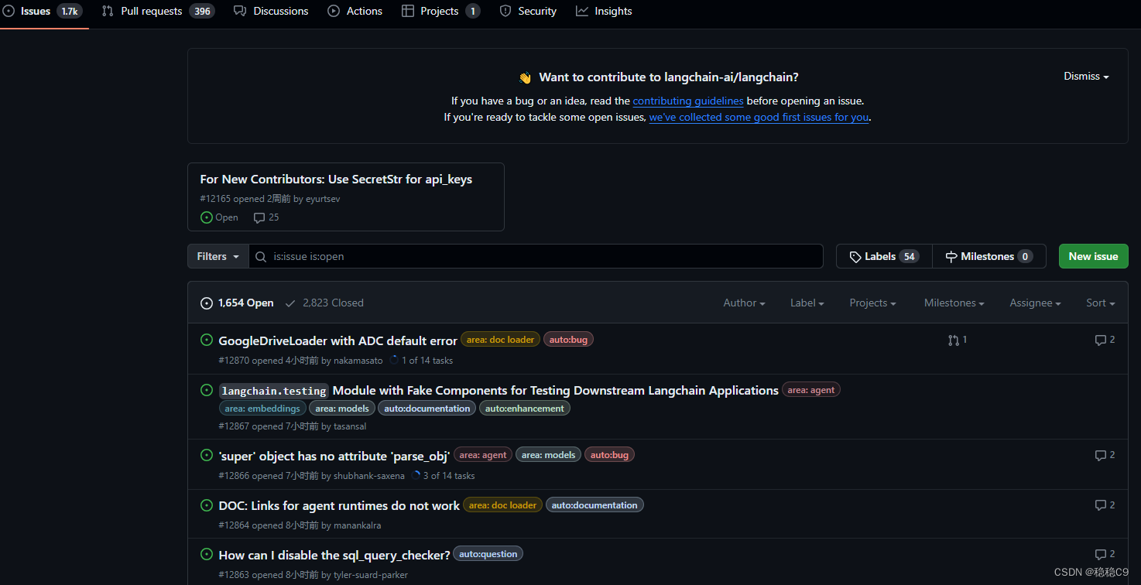Expand the Sort dropdown

pos(1100,303)
